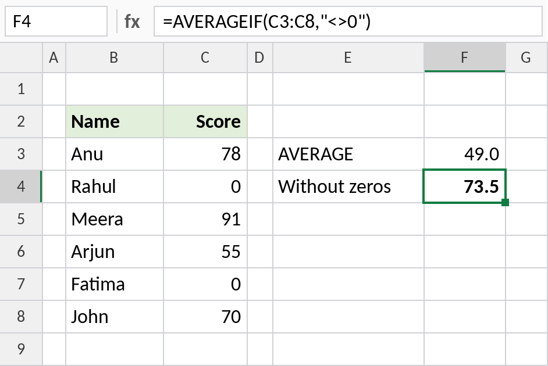The width and height of the screenshot is (548, 366).
Task: Click Rahul's score of 0
Action: click(205, 186)
